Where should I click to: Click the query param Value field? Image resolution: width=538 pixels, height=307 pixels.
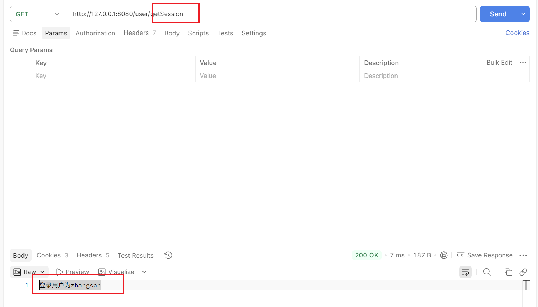(x=278, y=76)
